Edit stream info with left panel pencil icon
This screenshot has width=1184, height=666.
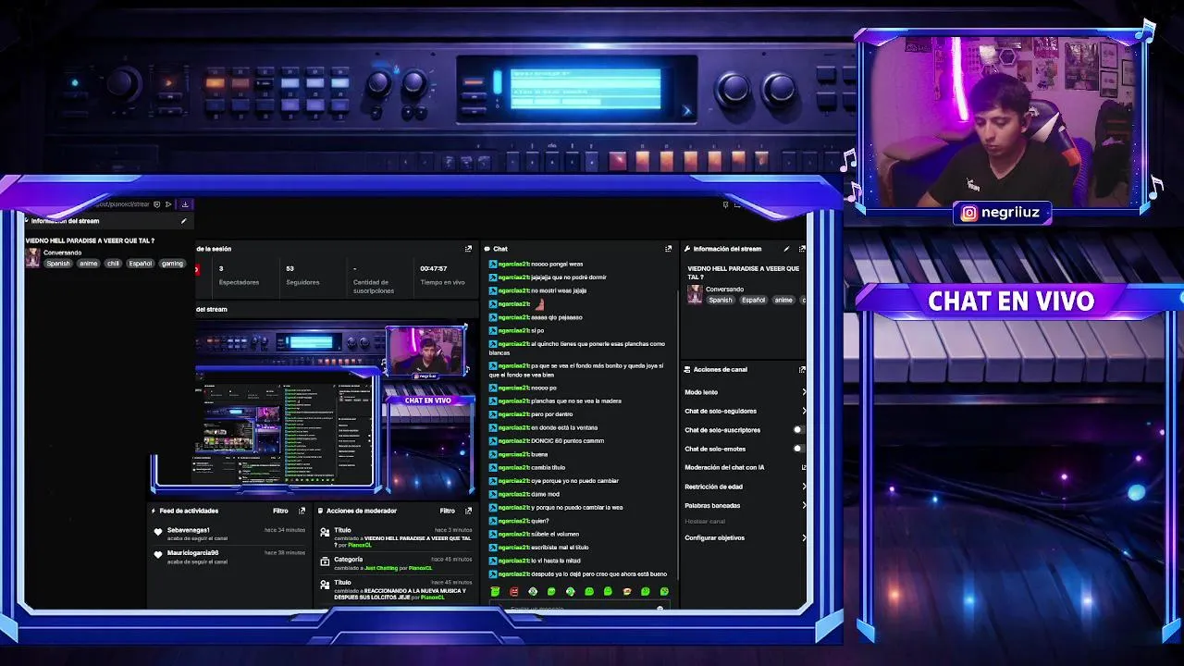point(183,221)
